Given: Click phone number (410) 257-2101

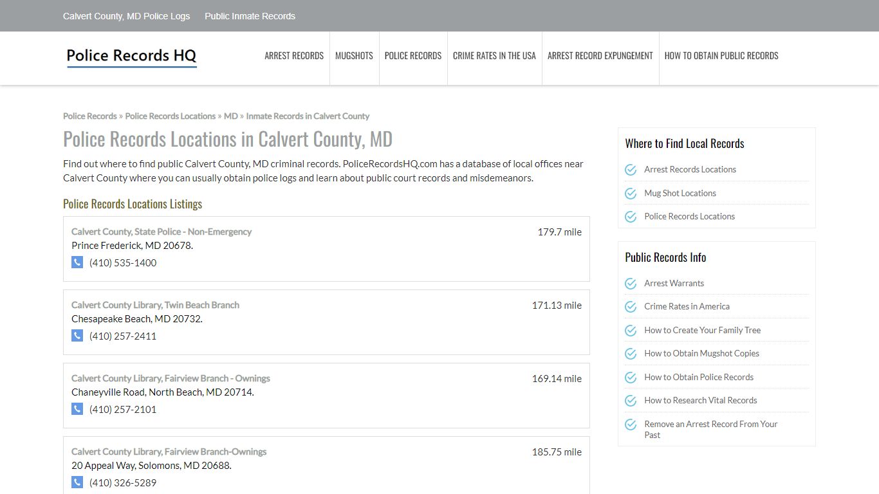Looking at the screenshot, I should pos(123,409).
